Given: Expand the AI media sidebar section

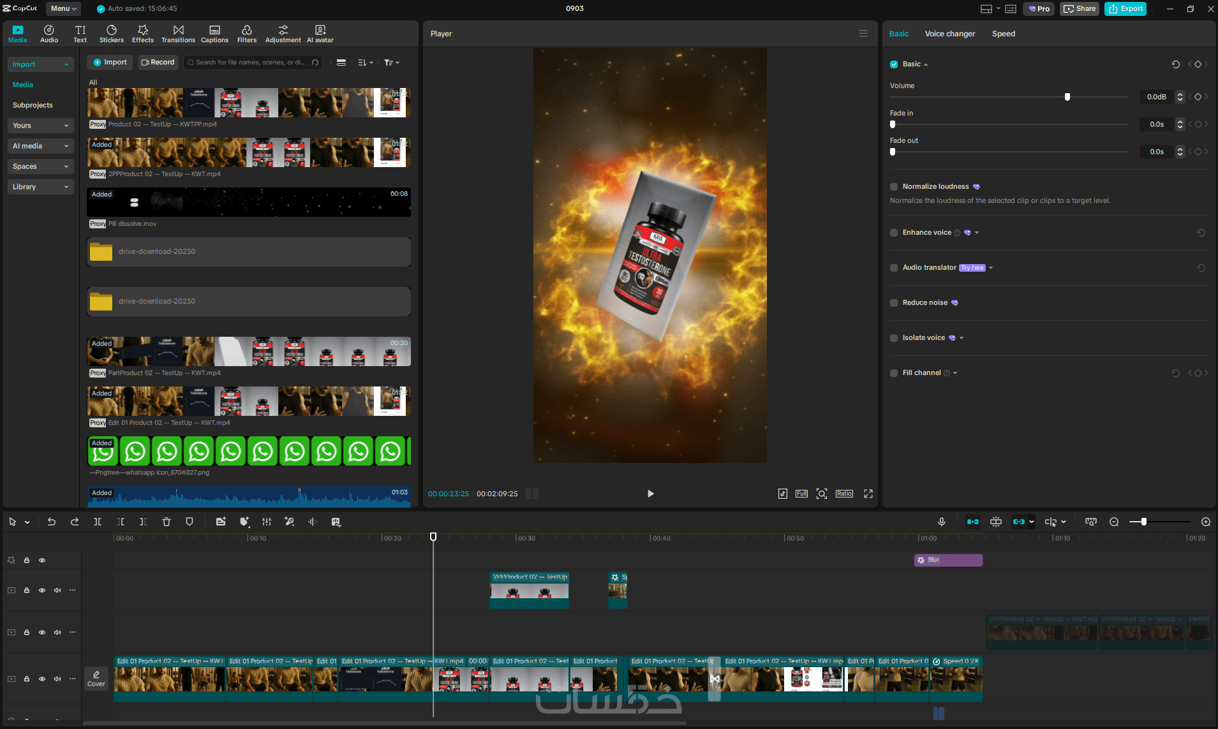Looking at the screenshot, I should tap(40, 146).
